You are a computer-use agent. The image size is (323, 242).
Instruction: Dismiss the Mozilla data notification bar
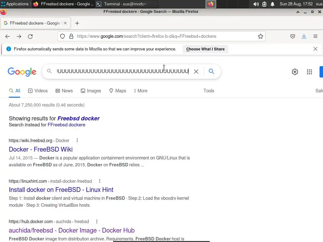click(x=315, y=49)
